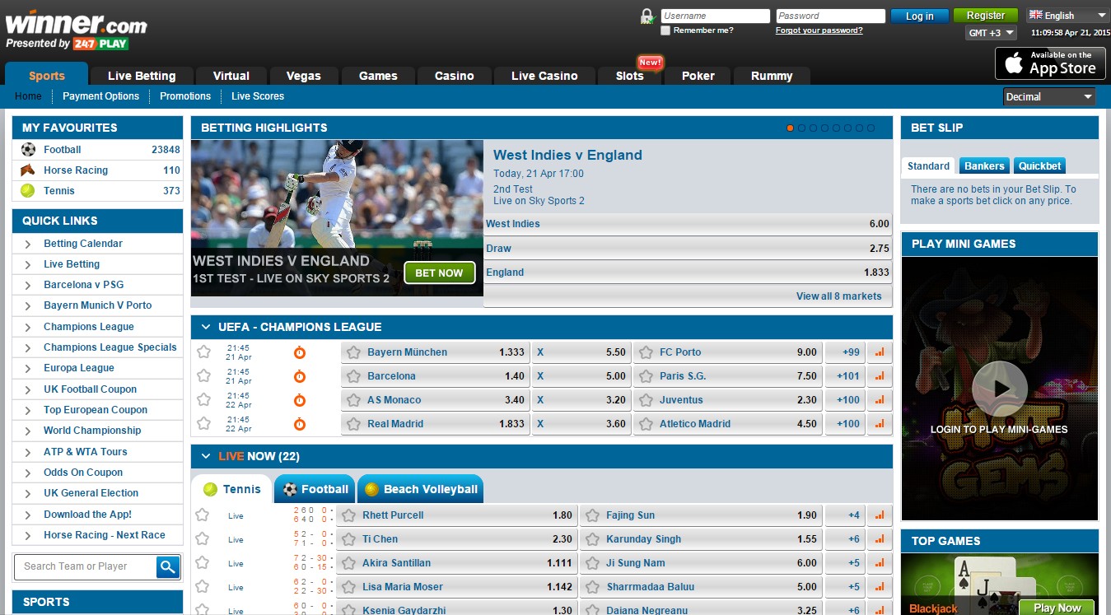Click the star icon inside Bayern München button
This screenshot has height=615, width=1111.
[x=354, y=352]
